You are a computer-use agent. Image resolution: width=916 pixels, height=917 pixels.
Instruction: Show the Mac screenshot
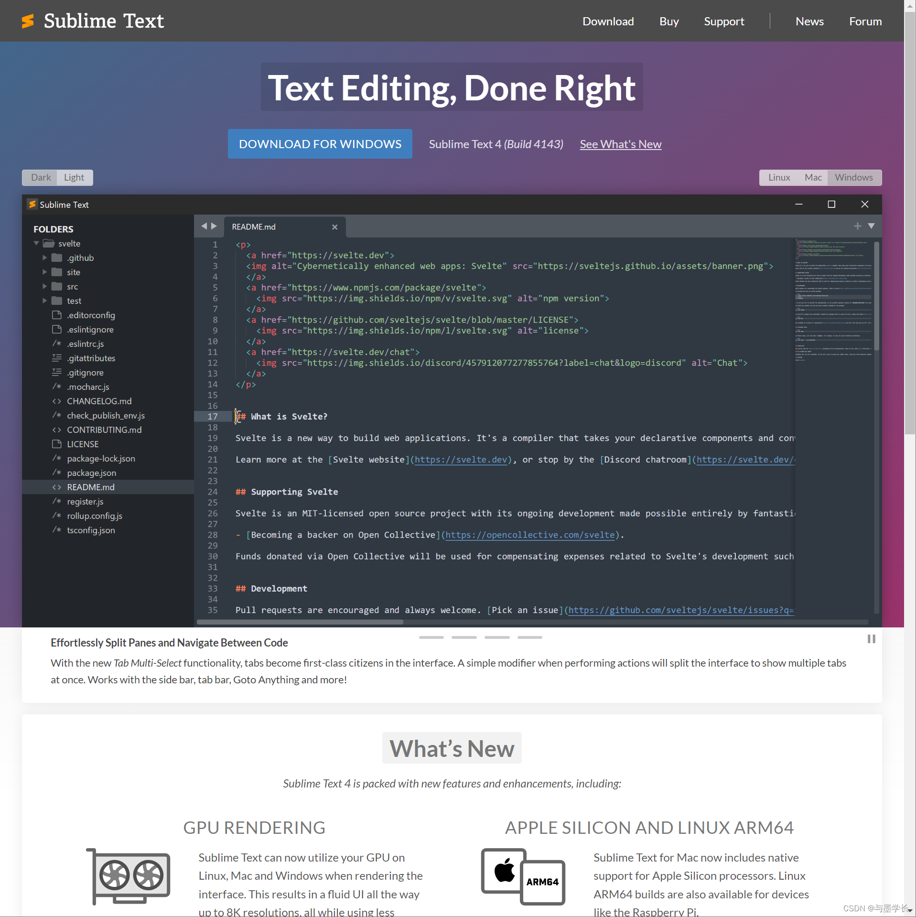click(x=813, y=177)
